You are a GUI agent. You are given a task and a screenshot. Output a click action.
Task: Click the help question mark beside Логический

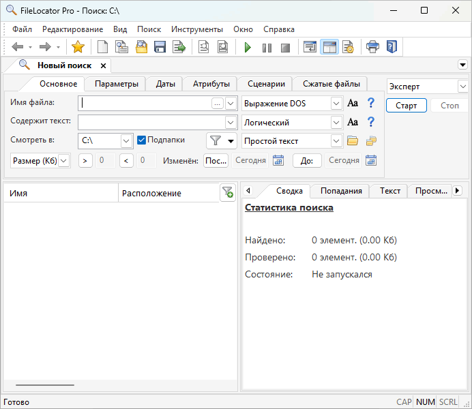pyautogui.click(x=371, y=123)
